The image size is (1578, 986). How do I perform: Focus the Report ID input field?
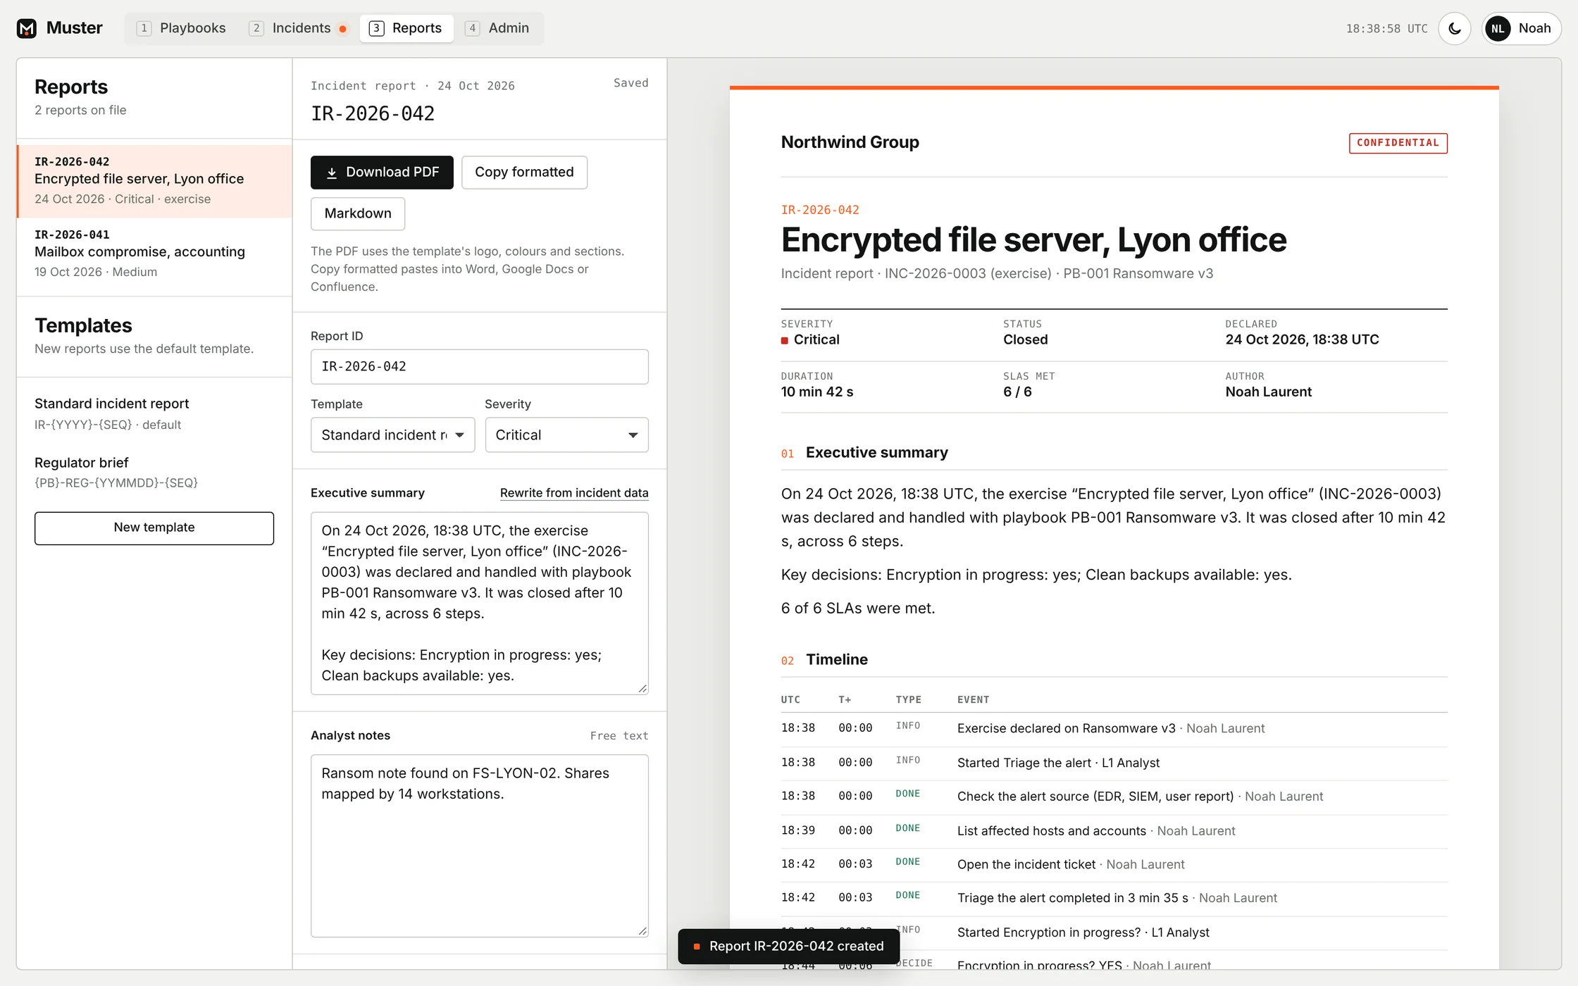coord(479,367)
